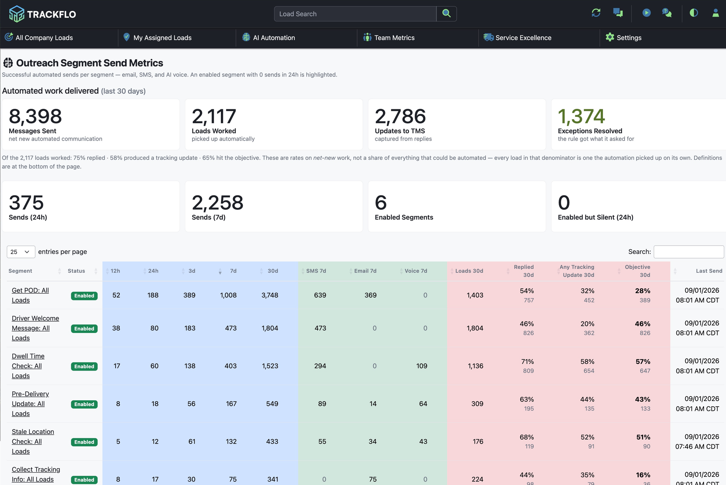Open Collect Tracking Info segment link
Viewport: 726px width, 485px height.
36,474
